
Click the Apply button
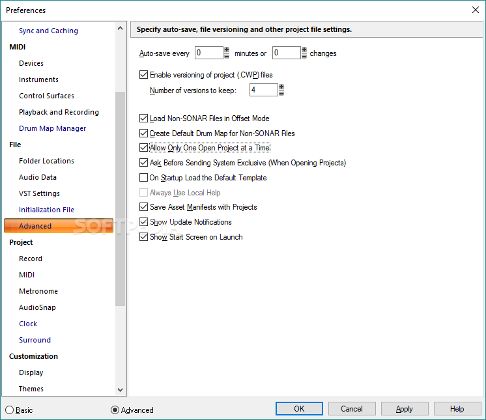[405, 409]
